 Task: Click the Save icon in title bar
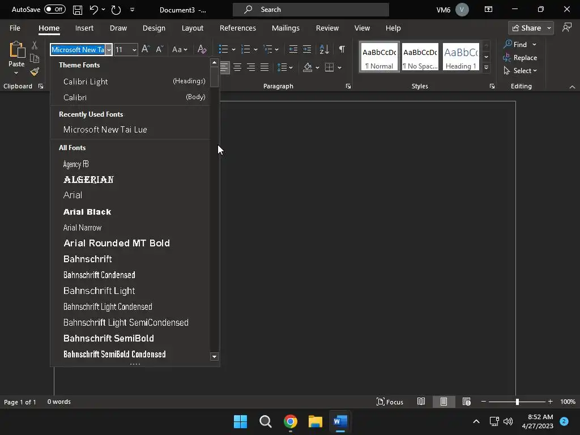pyautogui.click(x=77, y=10)
